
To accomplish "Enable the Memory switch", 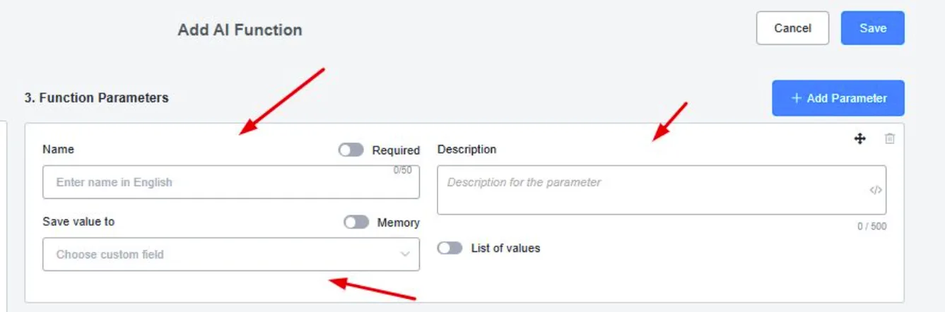I will click(x=356, y=222).
